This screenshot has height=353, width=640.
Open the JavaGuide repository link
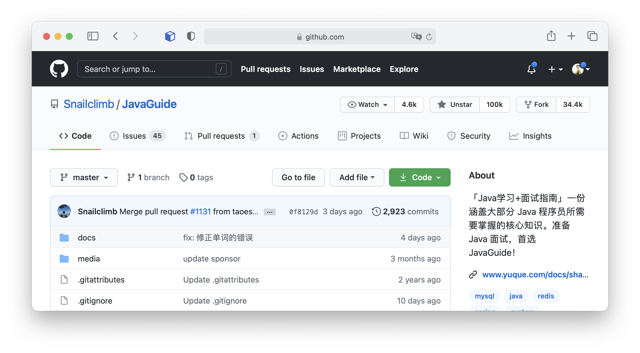click(149, 104)
